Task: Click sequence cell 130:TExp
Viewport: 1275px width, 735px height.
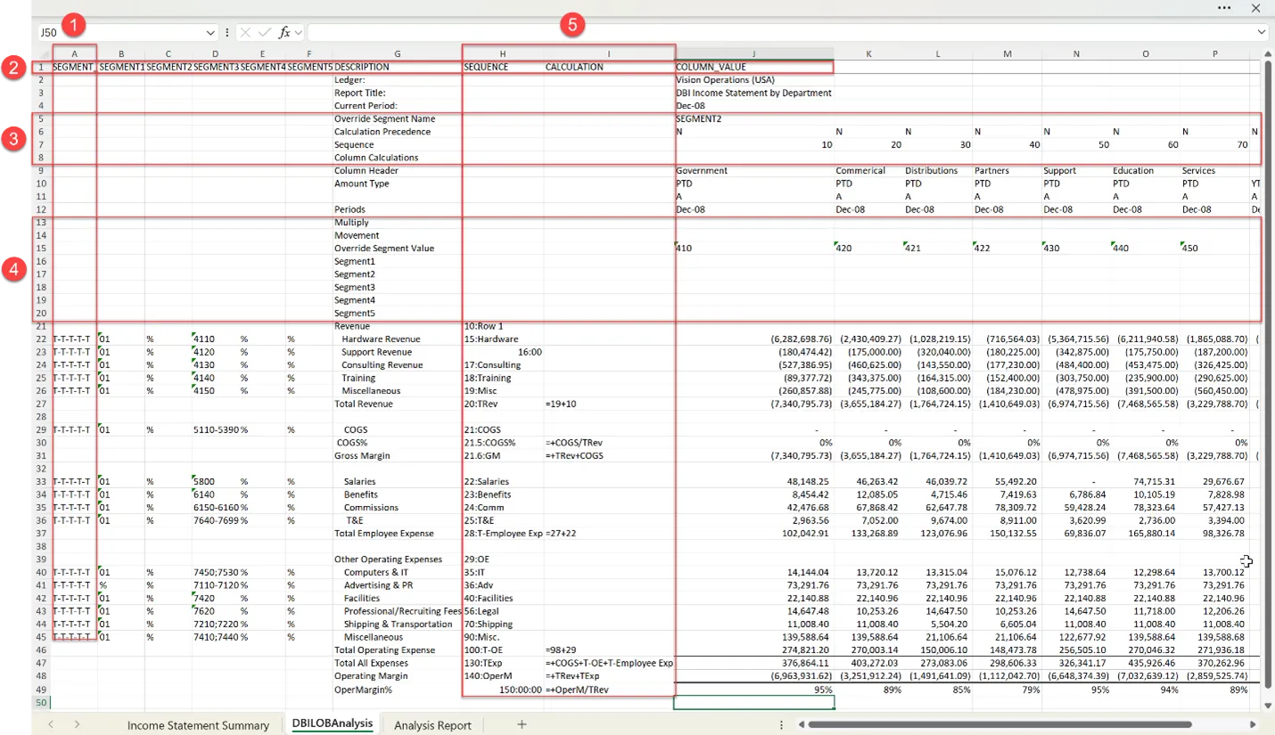Action: (503, 663)
